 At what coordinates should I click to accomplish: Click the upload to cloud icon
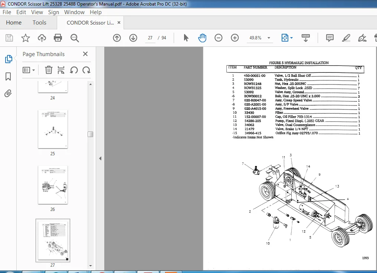(x=42, y=38)
